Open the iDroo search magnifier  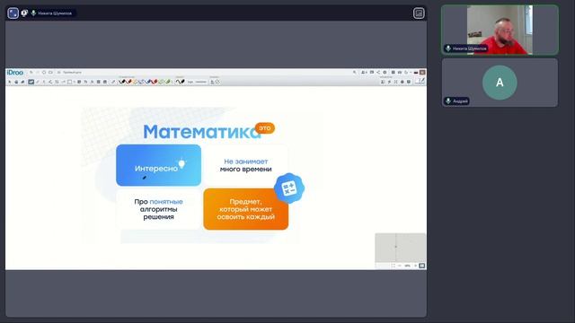pos(355,73)
